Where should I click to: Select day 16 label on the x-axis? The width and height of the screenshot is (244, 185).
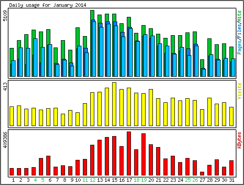pos(122,180)
